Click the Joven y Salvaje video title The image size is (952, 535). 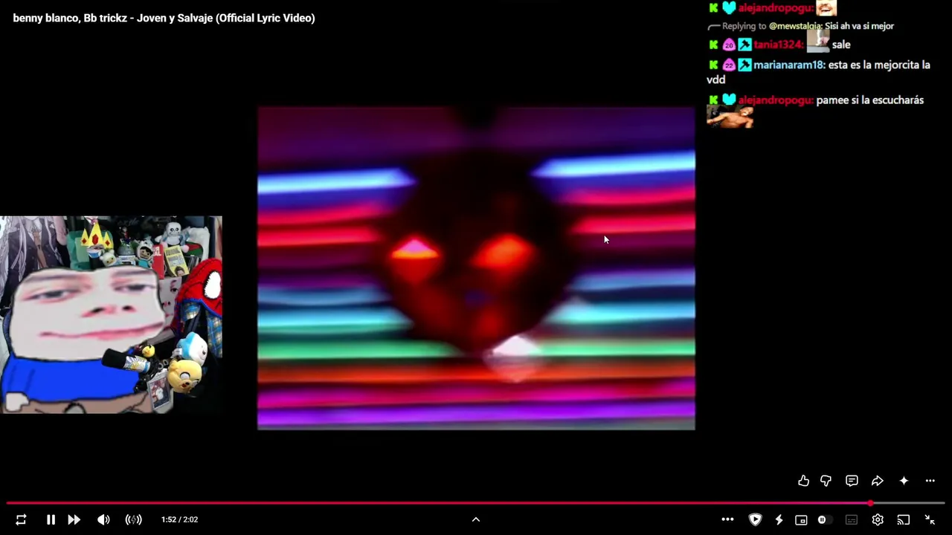click(x=164, y=18)
